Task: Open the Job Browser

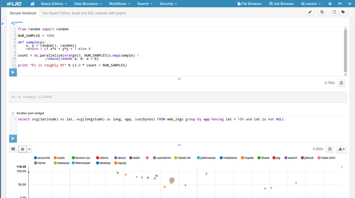Action: (x=281, y=4)
